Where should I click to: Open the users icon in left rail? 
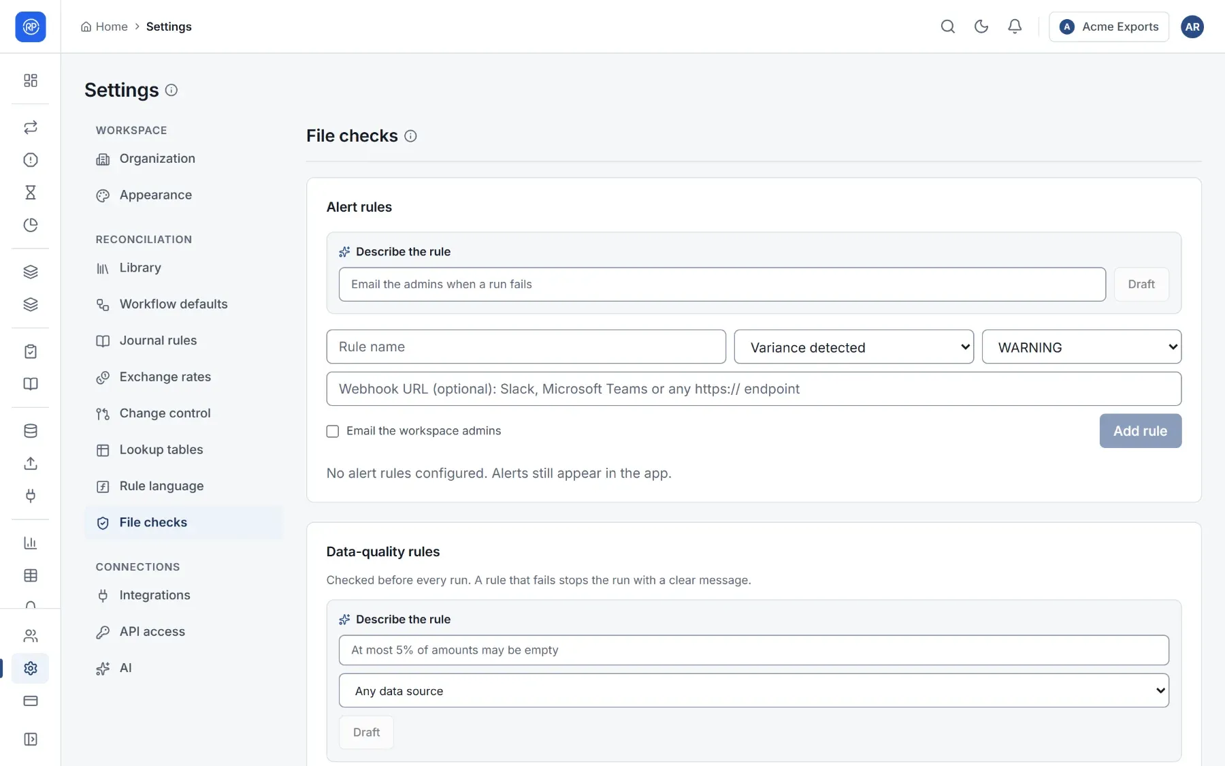[x=31, y=636]
